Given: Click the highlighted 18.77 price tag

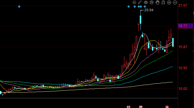Looking at the screenshot, I should tap(185, 26).
